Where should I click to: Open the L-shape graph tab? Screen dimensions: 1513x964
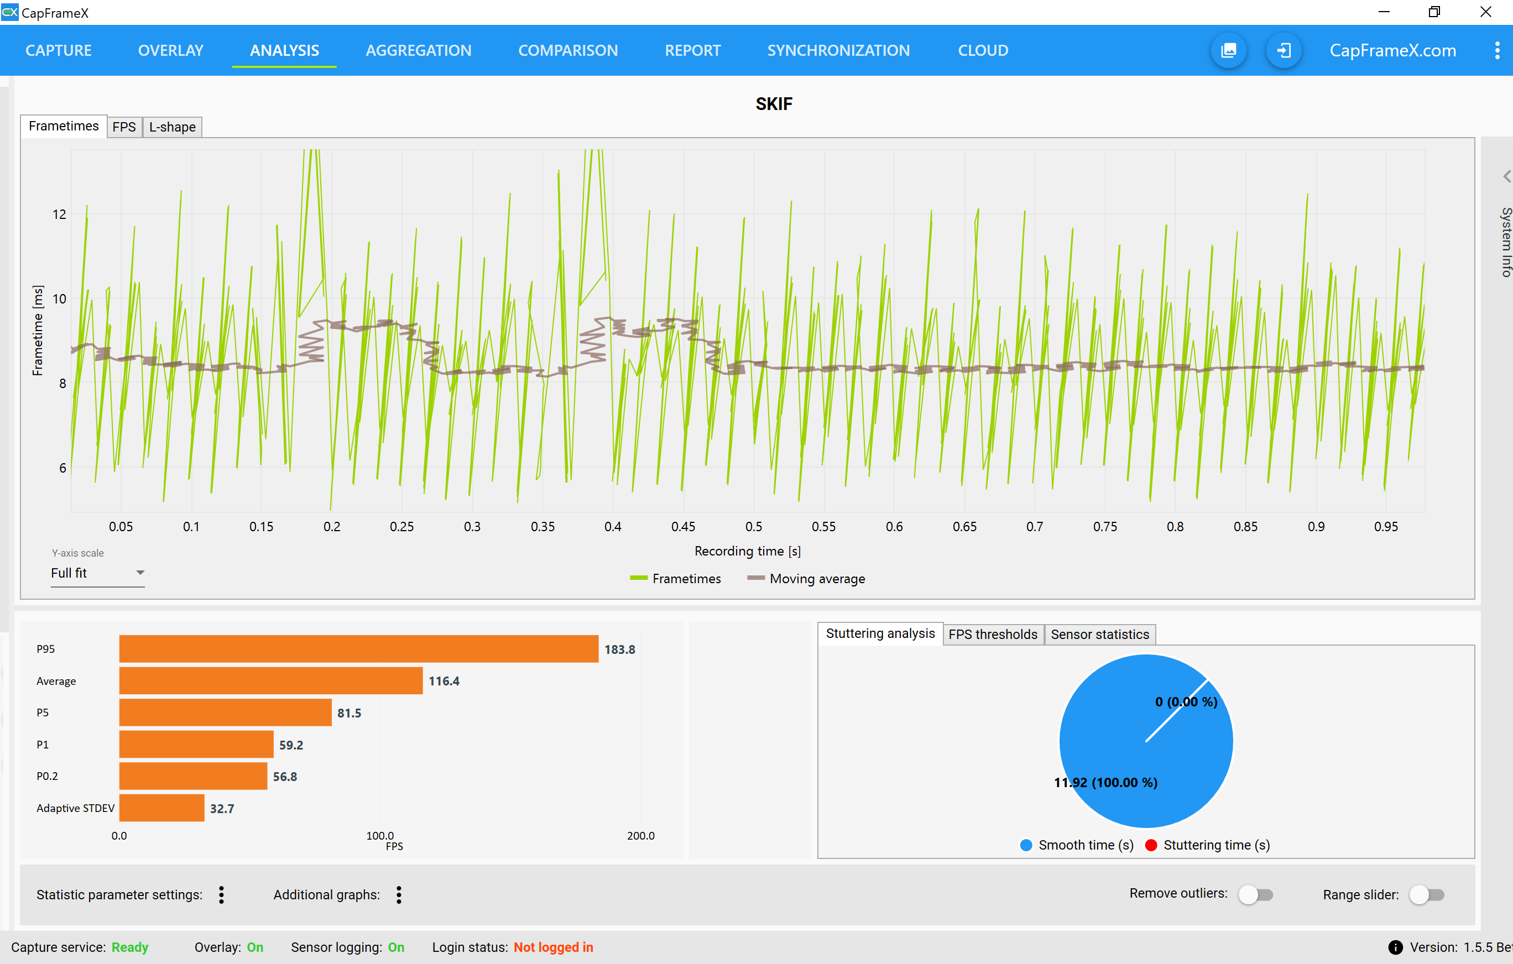pos(172,127)
